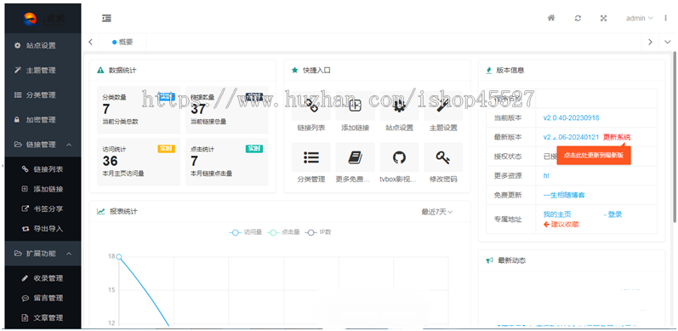Image resolution: width=678 pixels, height=331 pixels.
Task: Collapse the 扩展功能 sidebar group
Action: 43,253
